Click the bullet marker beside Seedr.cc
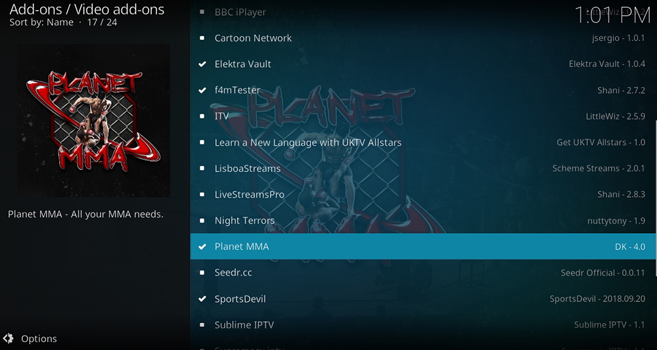 pos(202,273)
